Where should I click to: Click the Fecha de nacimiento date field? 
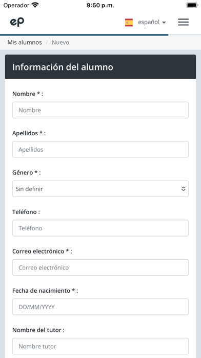coord(100,307)
